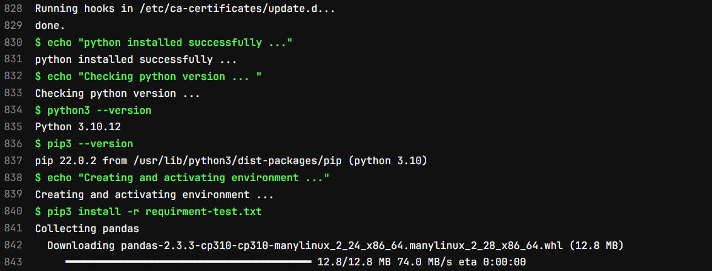Click line number 828 in the log
The width and height of the screenshot is (712, 271).
pos(13,10)
